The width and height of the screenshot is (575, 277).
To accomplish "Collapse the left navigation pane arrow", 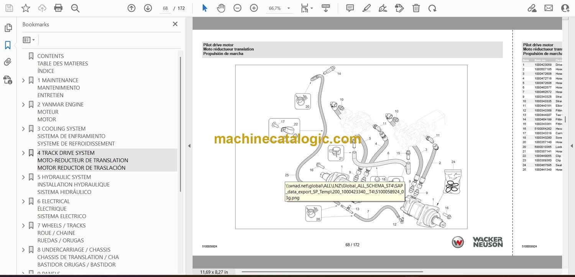I will (189, 146).
